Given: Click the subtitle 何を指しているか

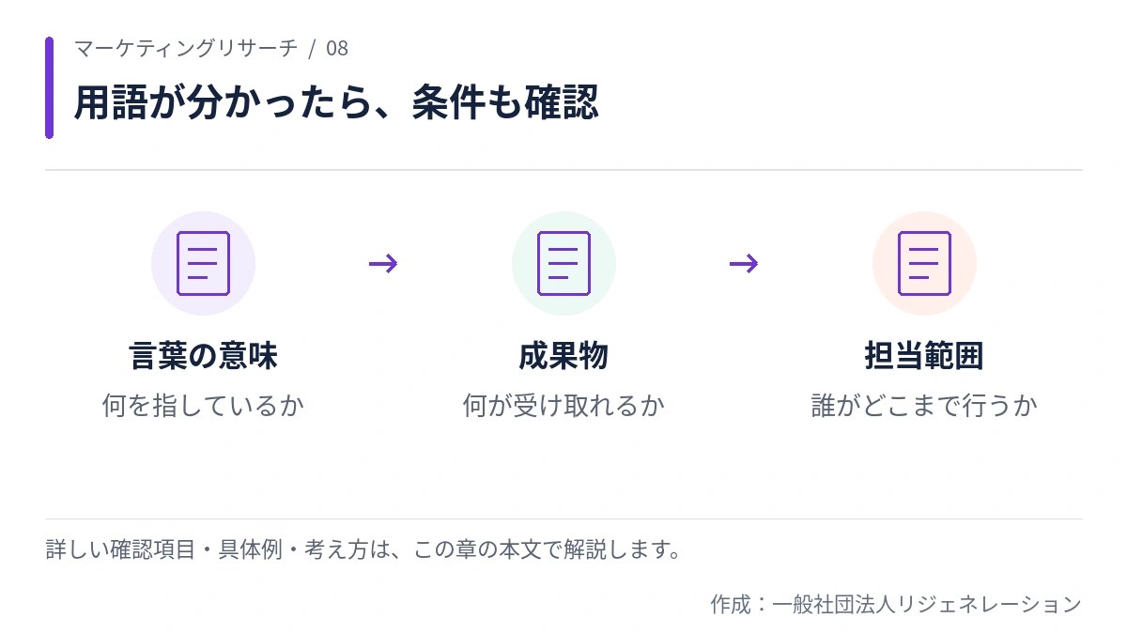Looking at the screenshot, I should [x=203, y=407].
